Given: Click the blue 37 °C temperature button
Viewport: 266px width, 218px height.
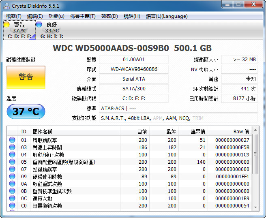Looking at the screenshot, I should pyautogui.click(x=26, y=111).
